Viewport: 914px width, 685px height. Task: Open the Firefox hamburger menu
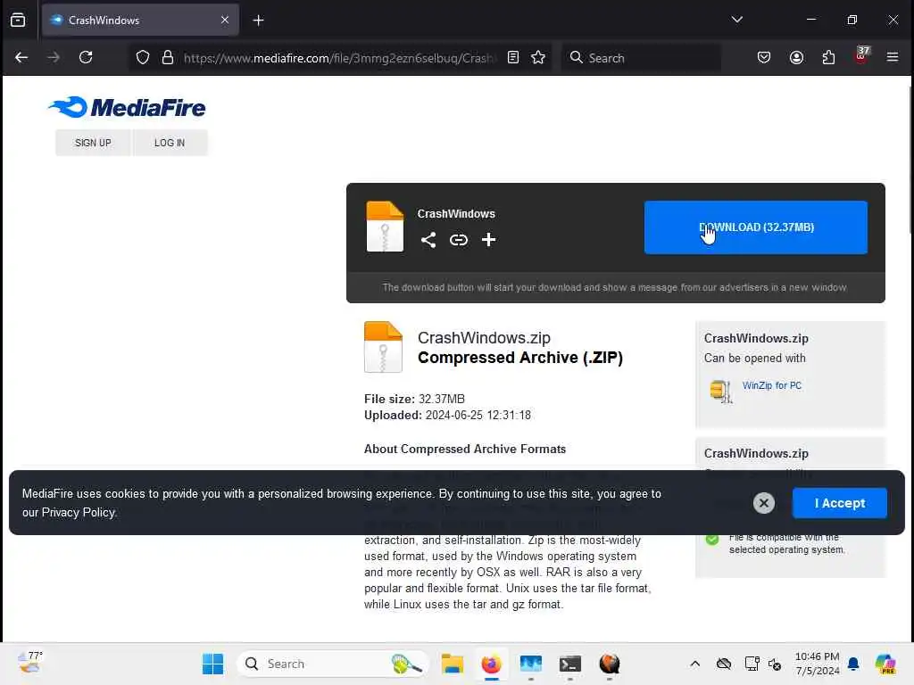pyautogui.click(x=893, y=57)
